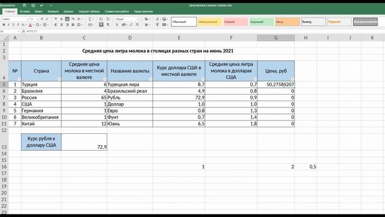Open the filter dropdown on Цена, руб header
Viewport: 385px width, 217px height.
coord(292,79)
